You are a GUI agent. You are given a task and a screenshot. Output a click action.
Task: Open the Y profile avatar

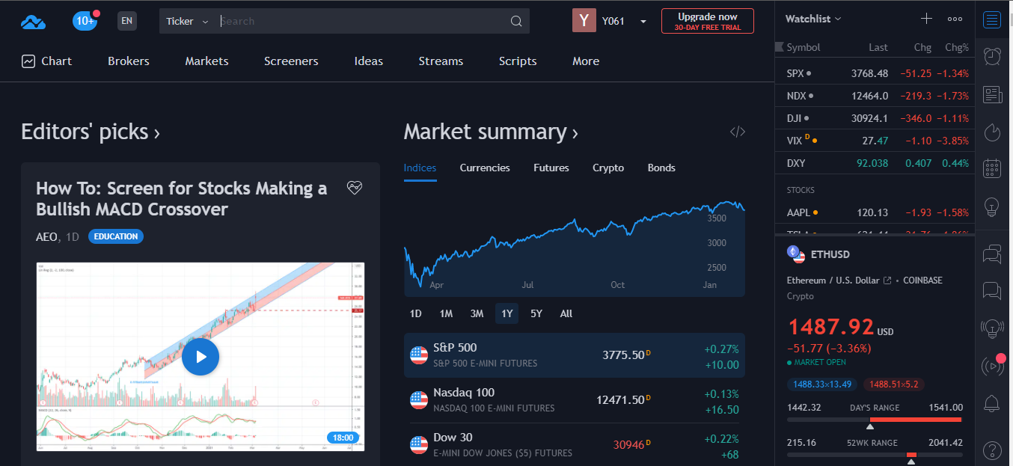pos(584,21)
